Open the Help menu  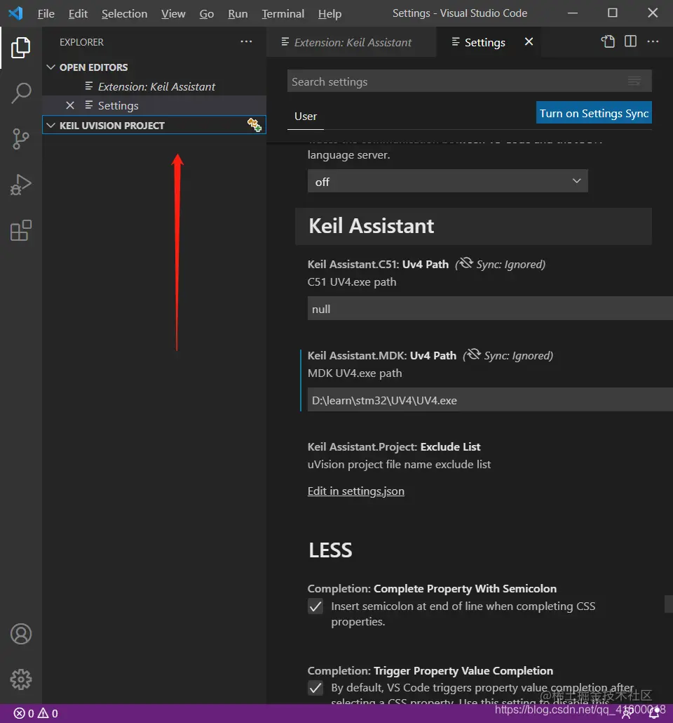pos(329,14)
